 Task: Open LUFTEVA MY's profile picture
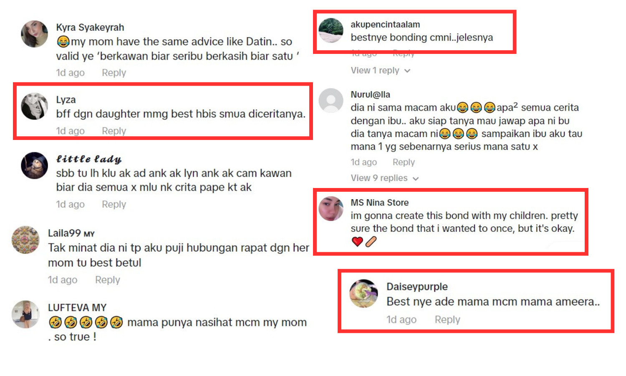coord(25,314)
